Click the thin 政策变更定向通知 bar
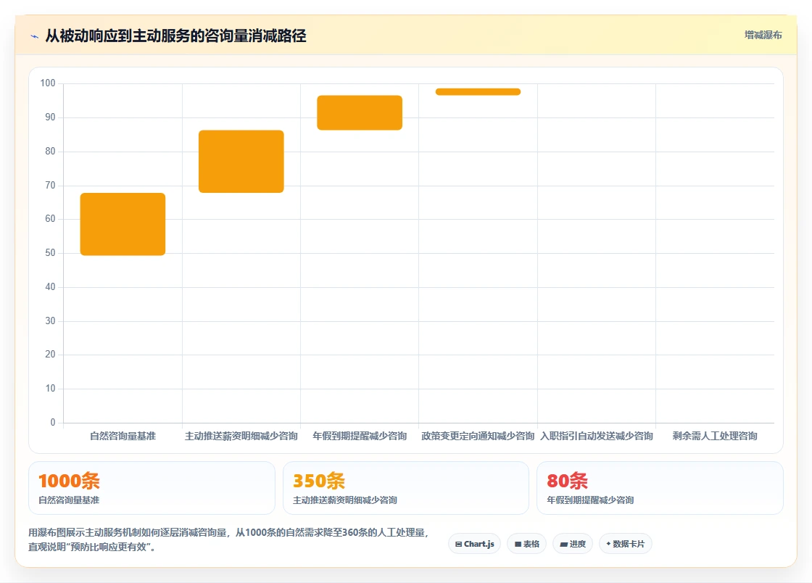Screen dimensions: 812x583 [x=478, y=91]
